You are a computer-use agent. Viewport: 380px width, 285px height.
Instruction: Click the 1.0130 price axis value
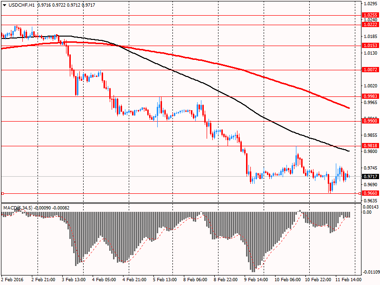click(370, 53)
